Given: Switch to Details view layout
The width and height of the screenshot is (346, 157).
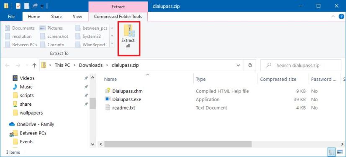Looking at the screenshot, I should click(x=331, y=152).
